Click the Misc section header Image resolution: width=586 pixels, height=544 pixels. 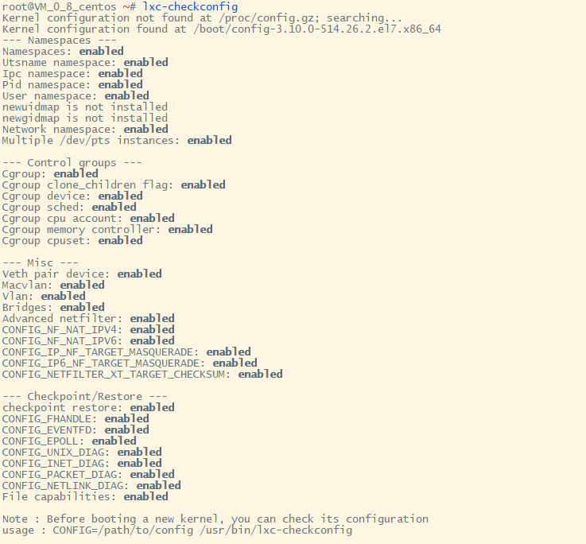click(41, 262)
